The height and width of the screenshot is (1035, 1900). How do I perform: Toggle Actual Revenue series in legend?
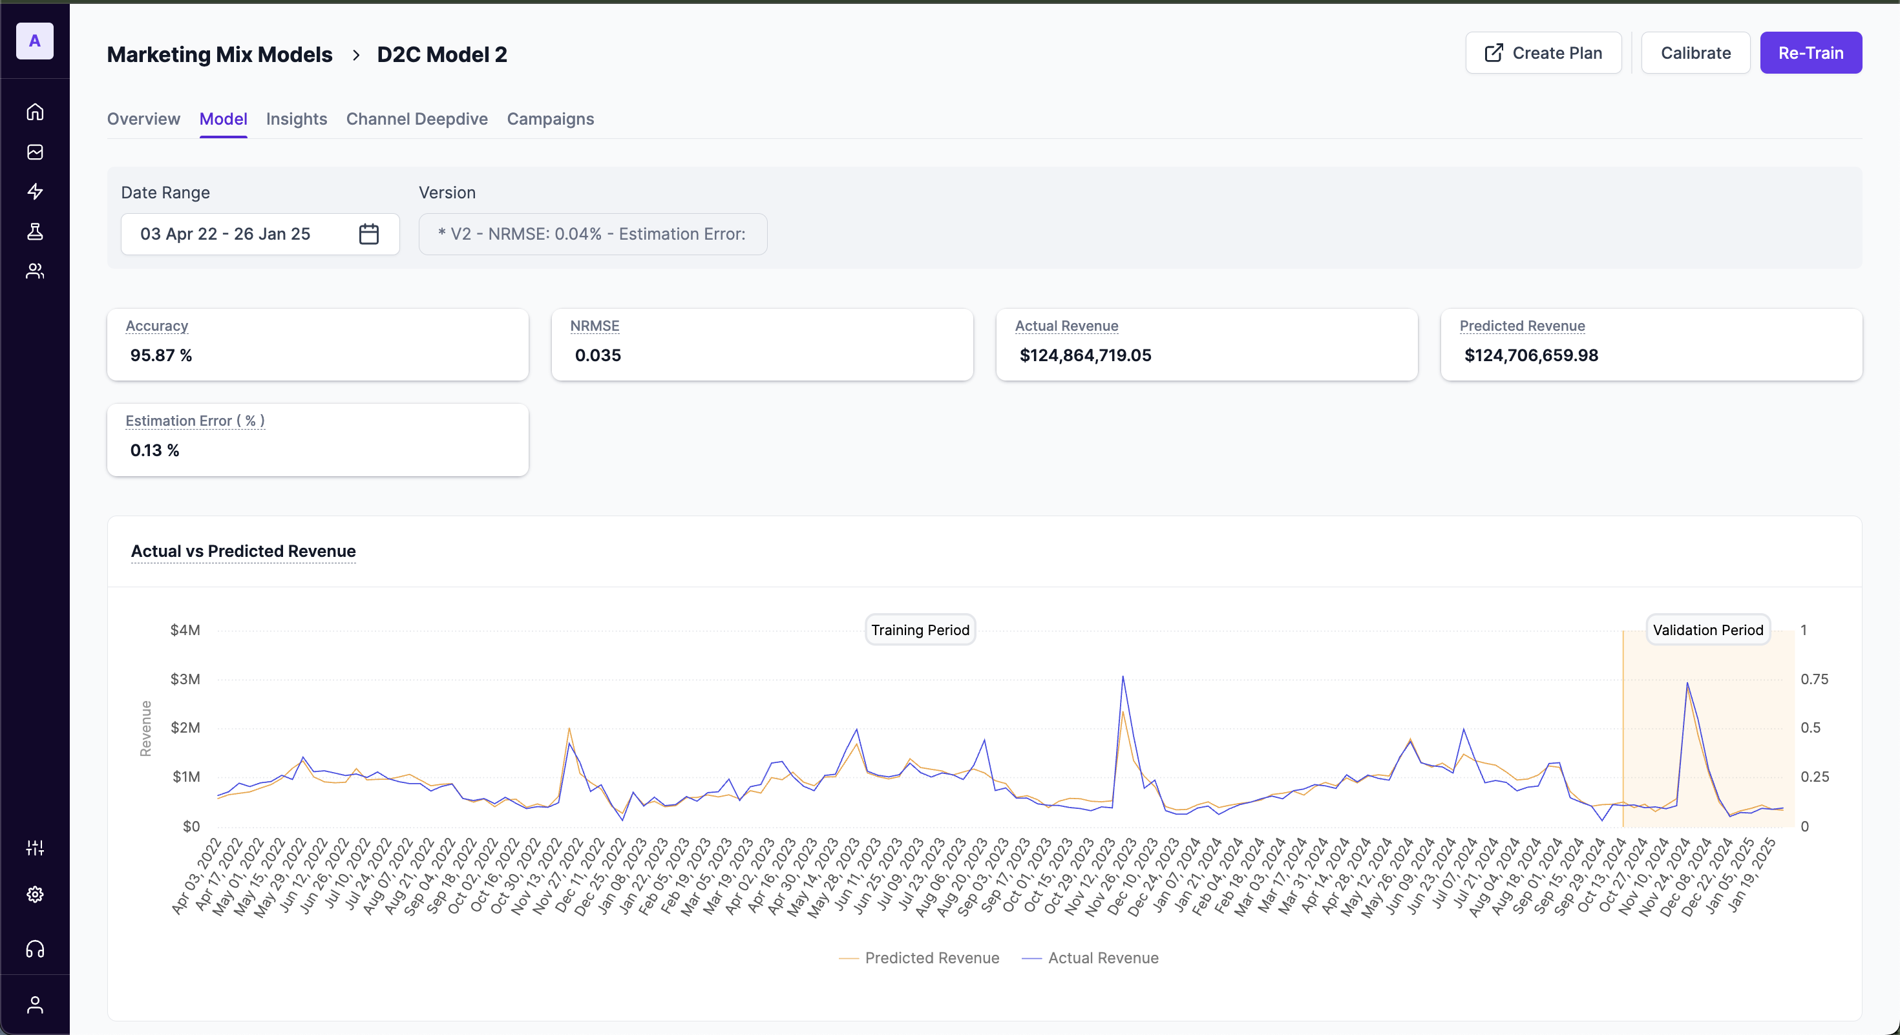tap(1090, 957)
